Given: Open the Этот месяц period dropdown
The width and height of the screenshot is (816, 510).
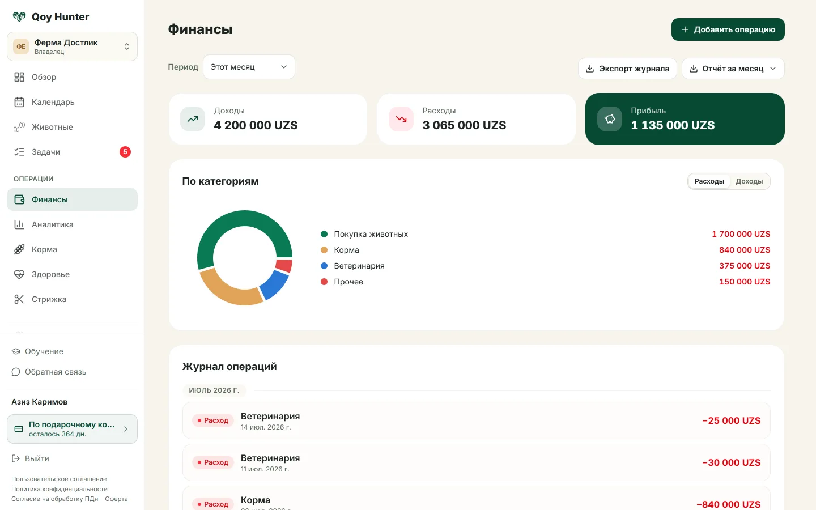Looking at the screenshot, I should pos(249,67).
